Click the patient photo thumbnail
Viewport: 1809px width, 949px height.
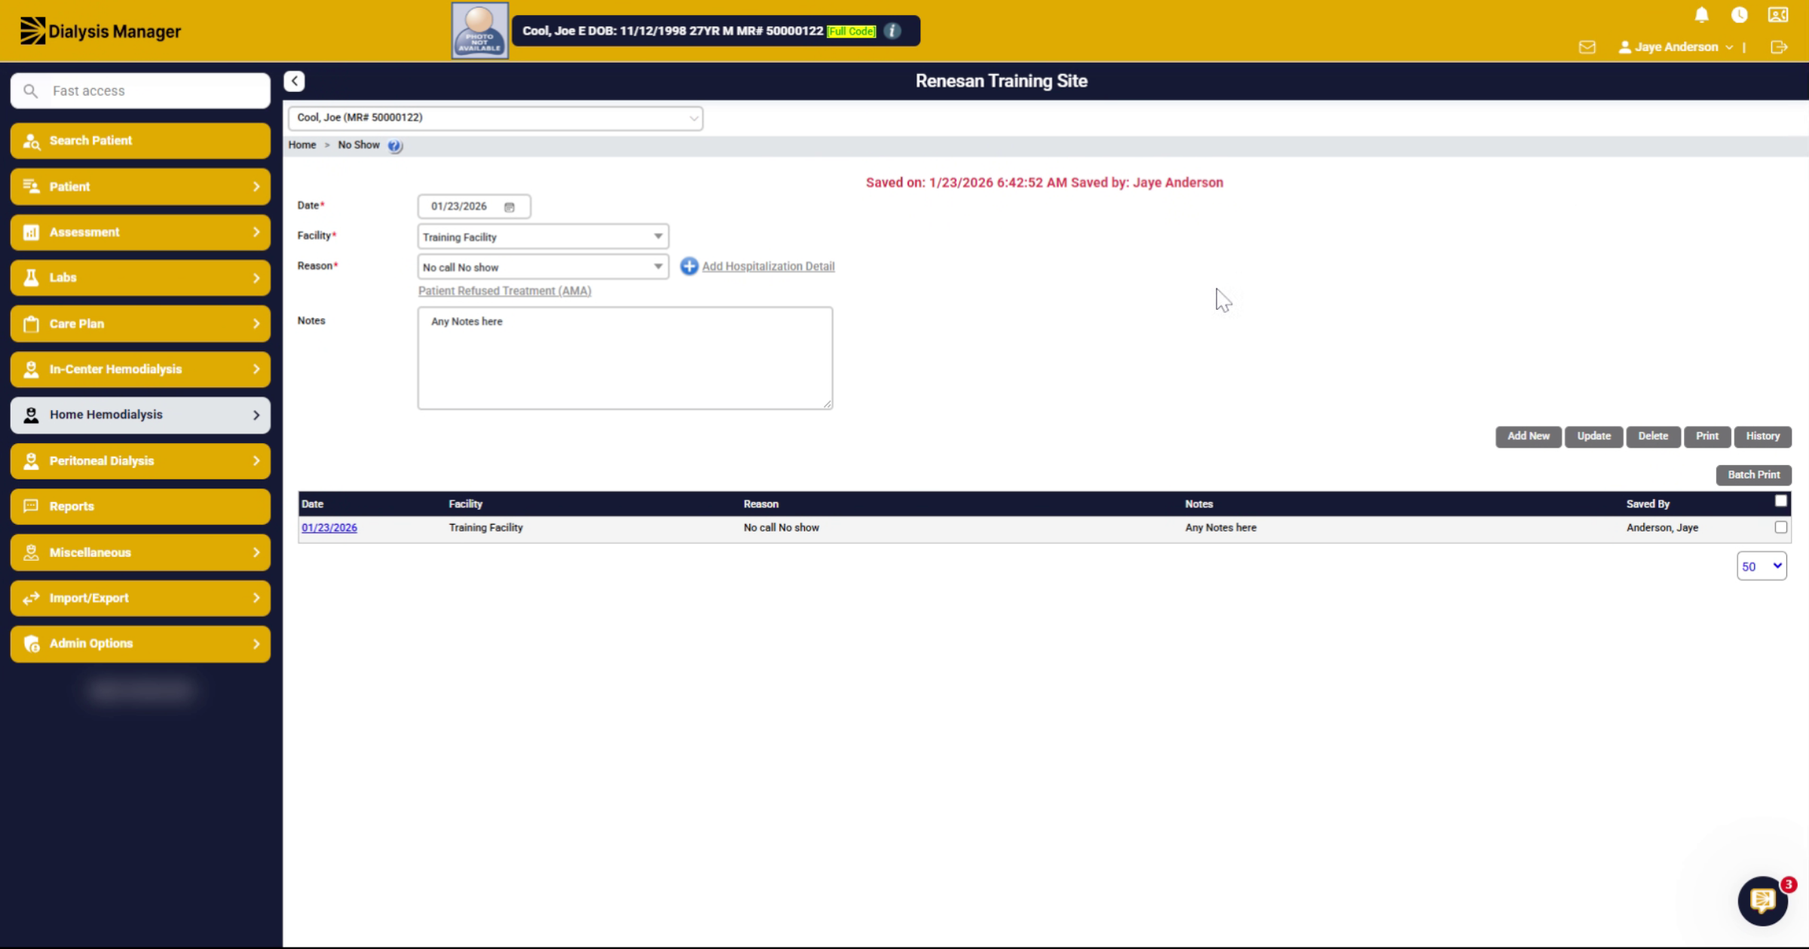tap(479, 30)
